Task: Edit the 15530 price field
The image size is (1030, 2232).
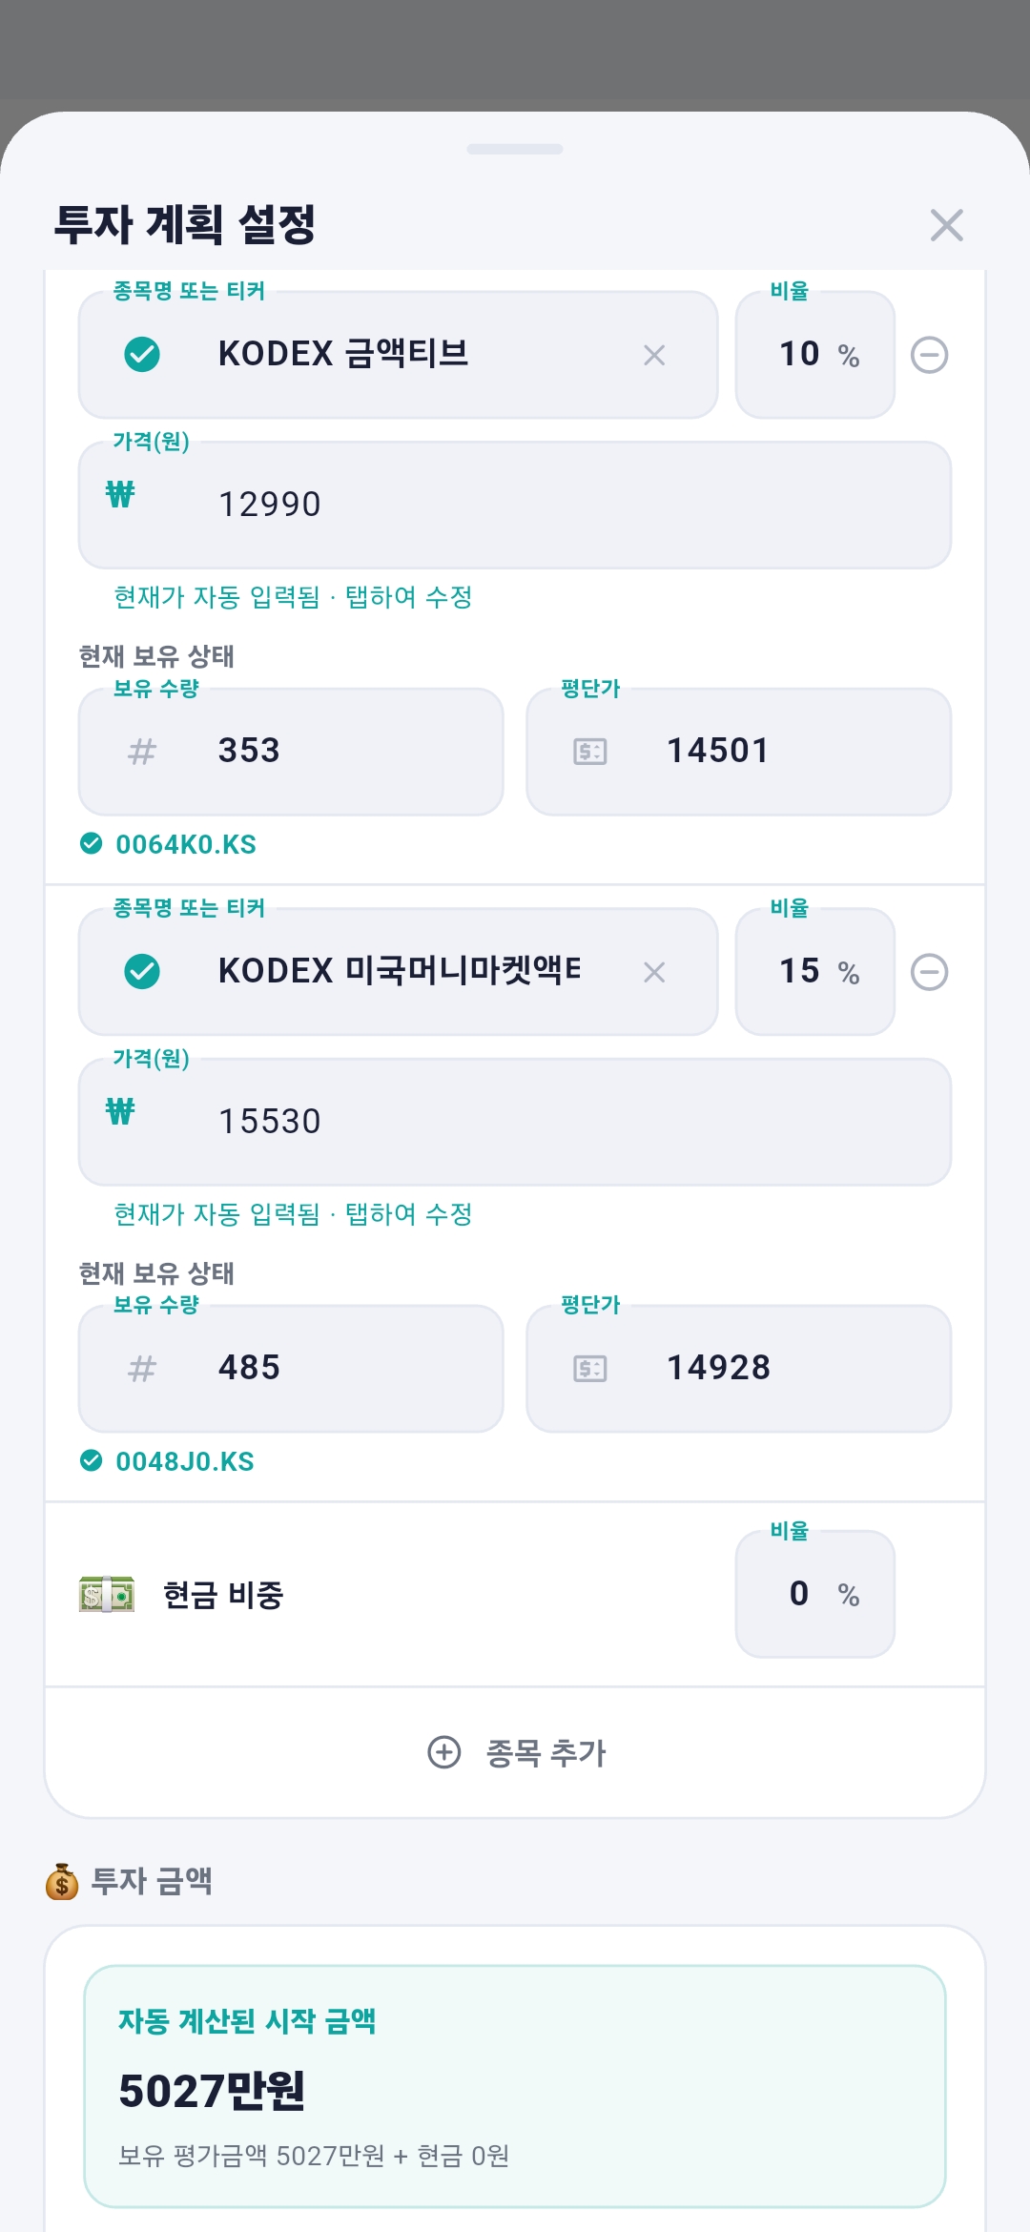Action: click(x=515, y=1122)
